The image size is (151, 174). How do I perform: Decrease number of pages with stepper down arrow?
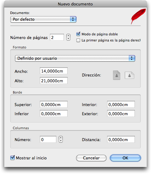click(68, 39)
